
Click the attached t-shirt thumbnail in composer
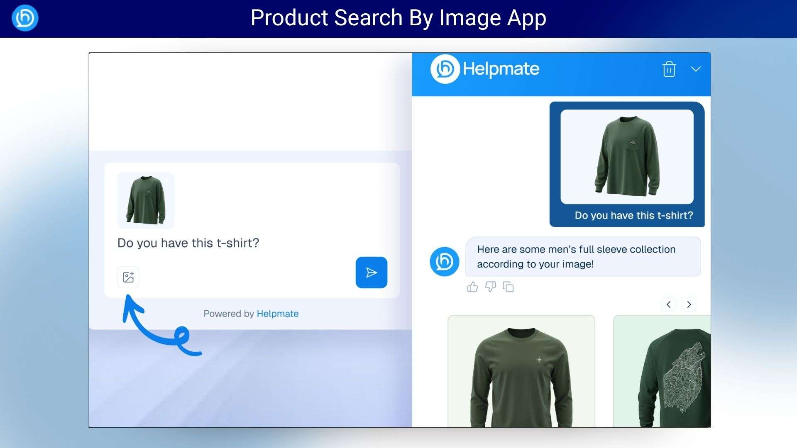[146, 200]
